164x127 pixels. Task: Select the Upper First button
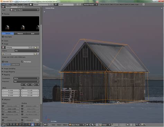(6, 65)
